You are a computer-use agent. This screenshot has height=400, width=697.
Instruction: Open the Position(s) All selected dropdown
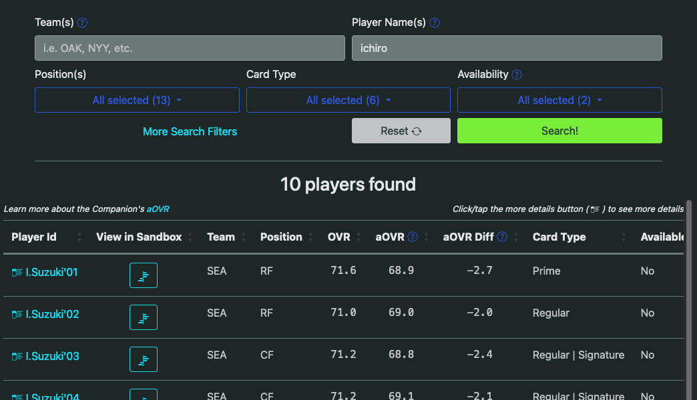coord(137,100)
